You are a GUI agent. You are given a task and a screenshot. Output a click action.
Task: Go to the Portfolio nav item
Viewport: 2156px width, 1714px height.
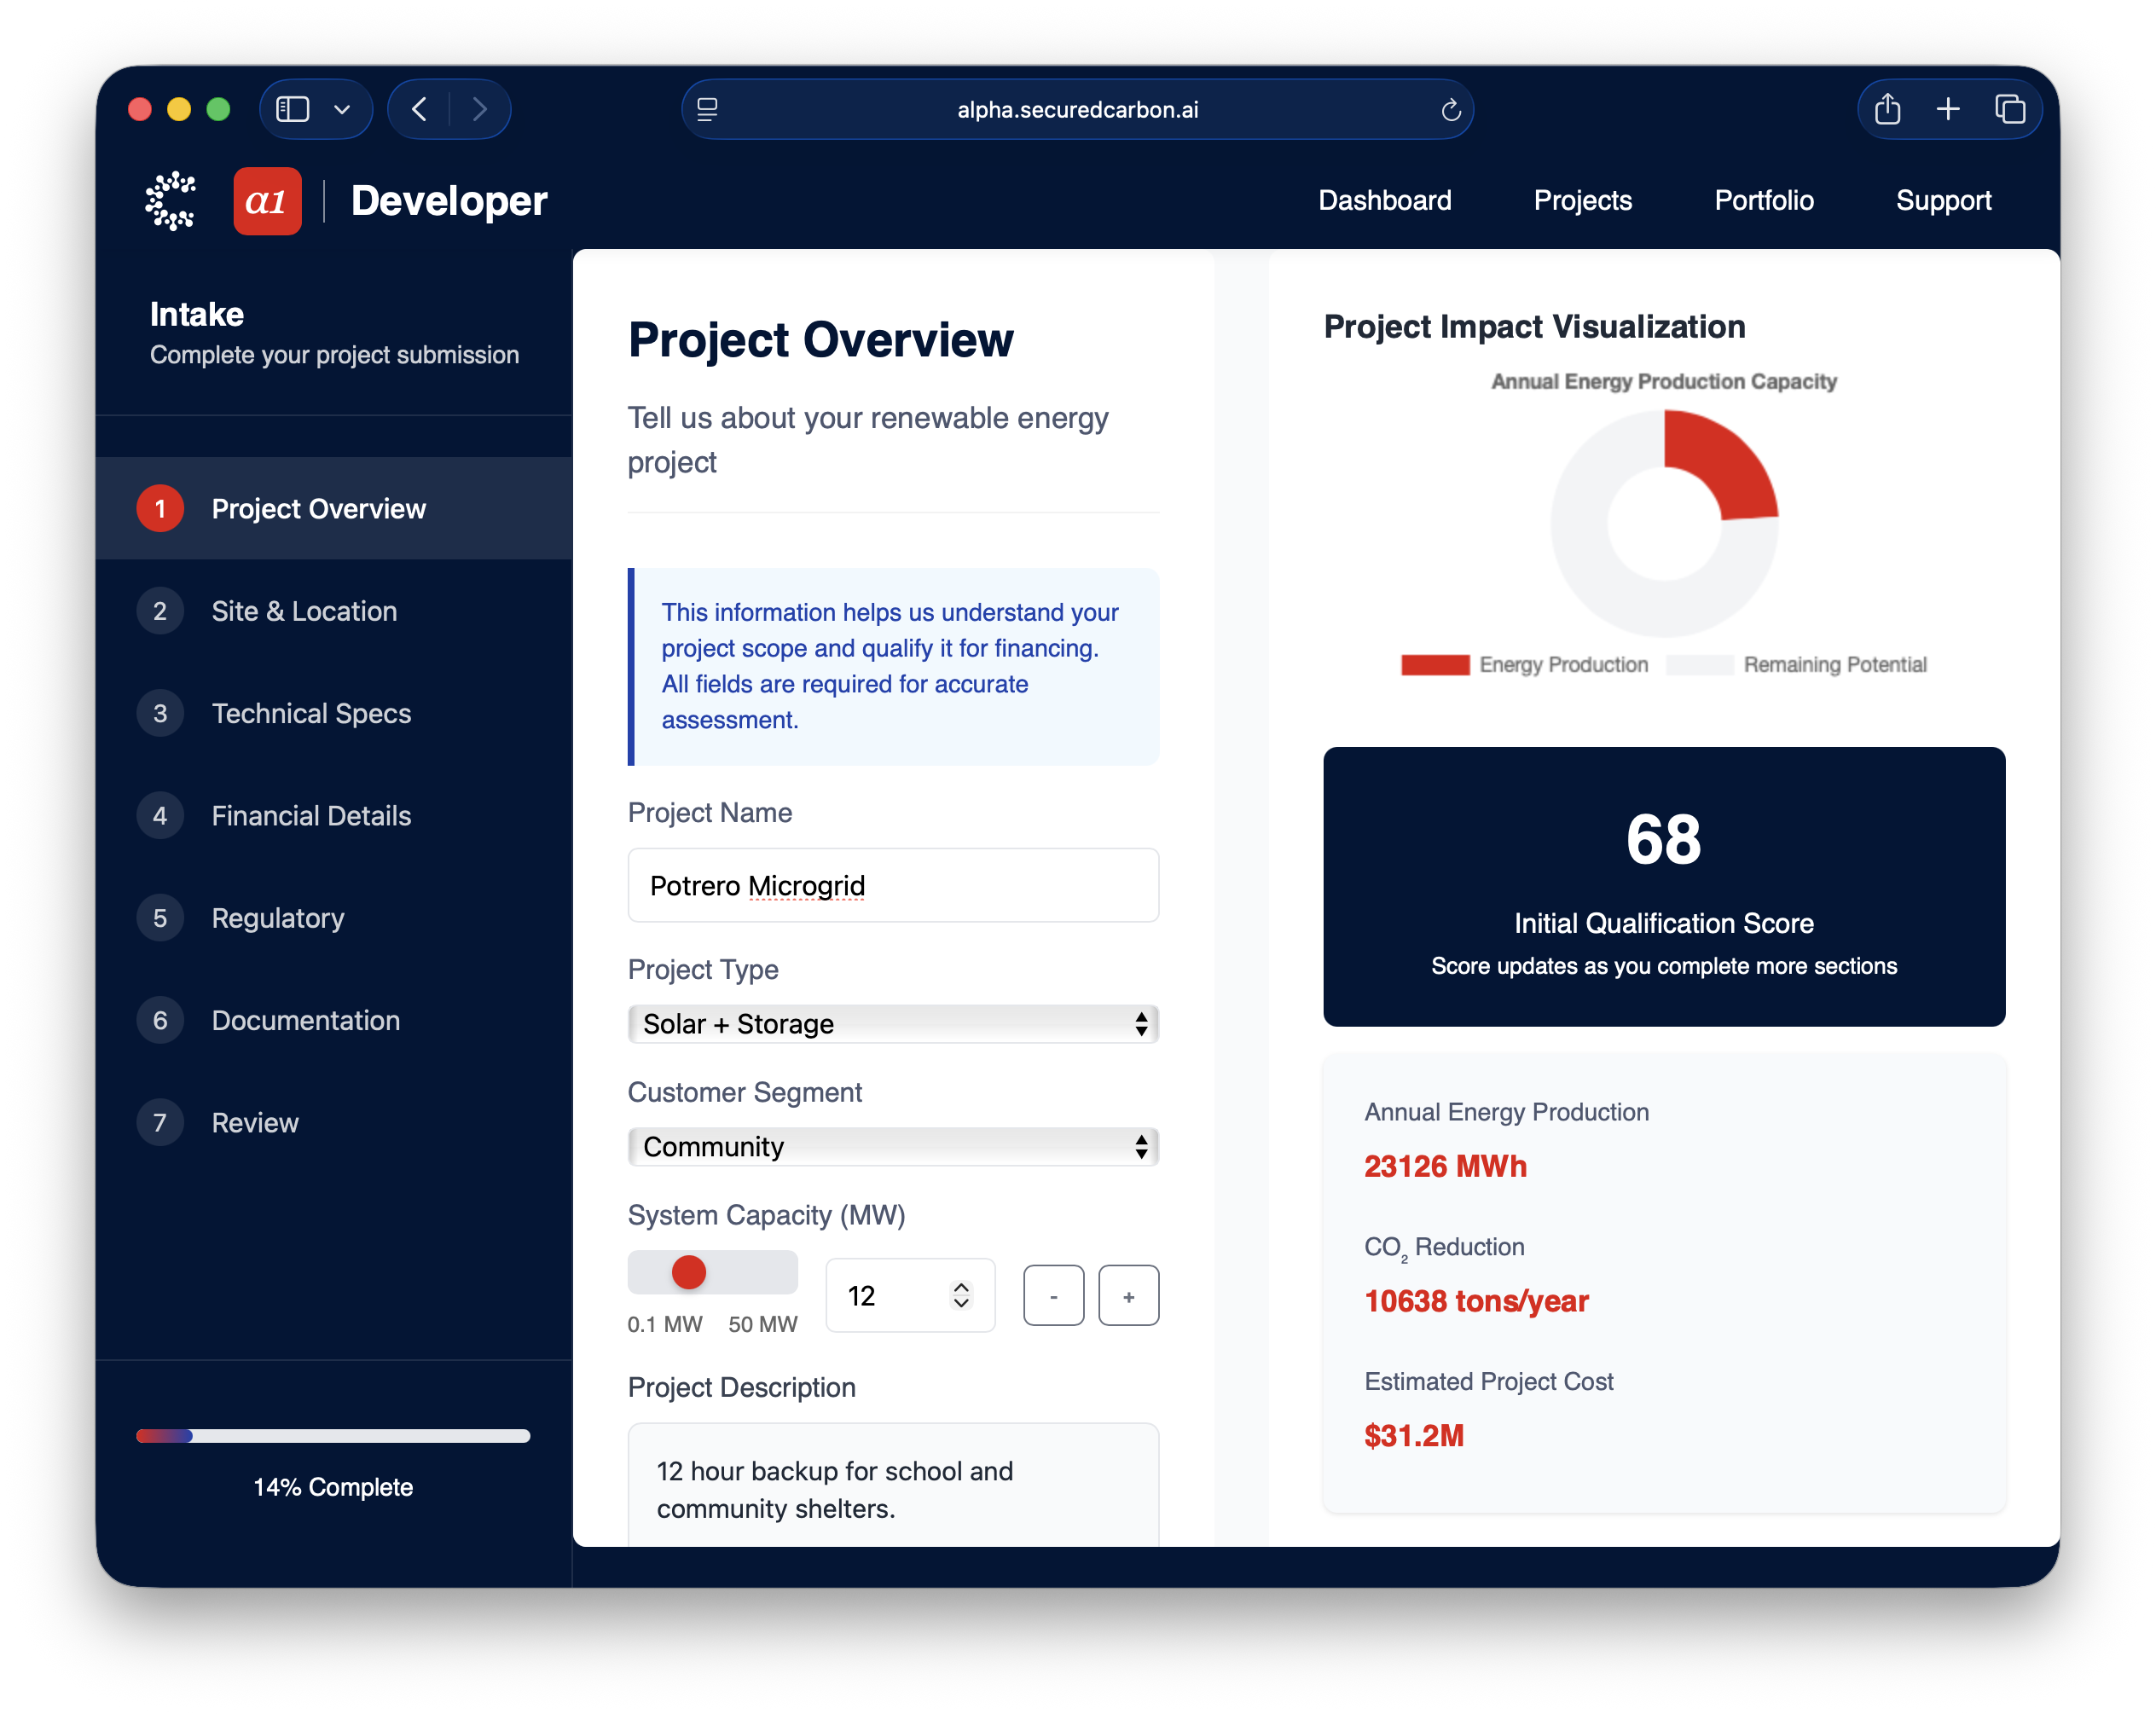tap(1763, 201)
